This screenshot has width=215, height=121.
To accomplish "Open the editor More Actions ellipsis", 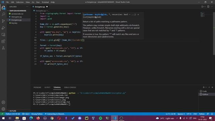I will pos(212,7).
